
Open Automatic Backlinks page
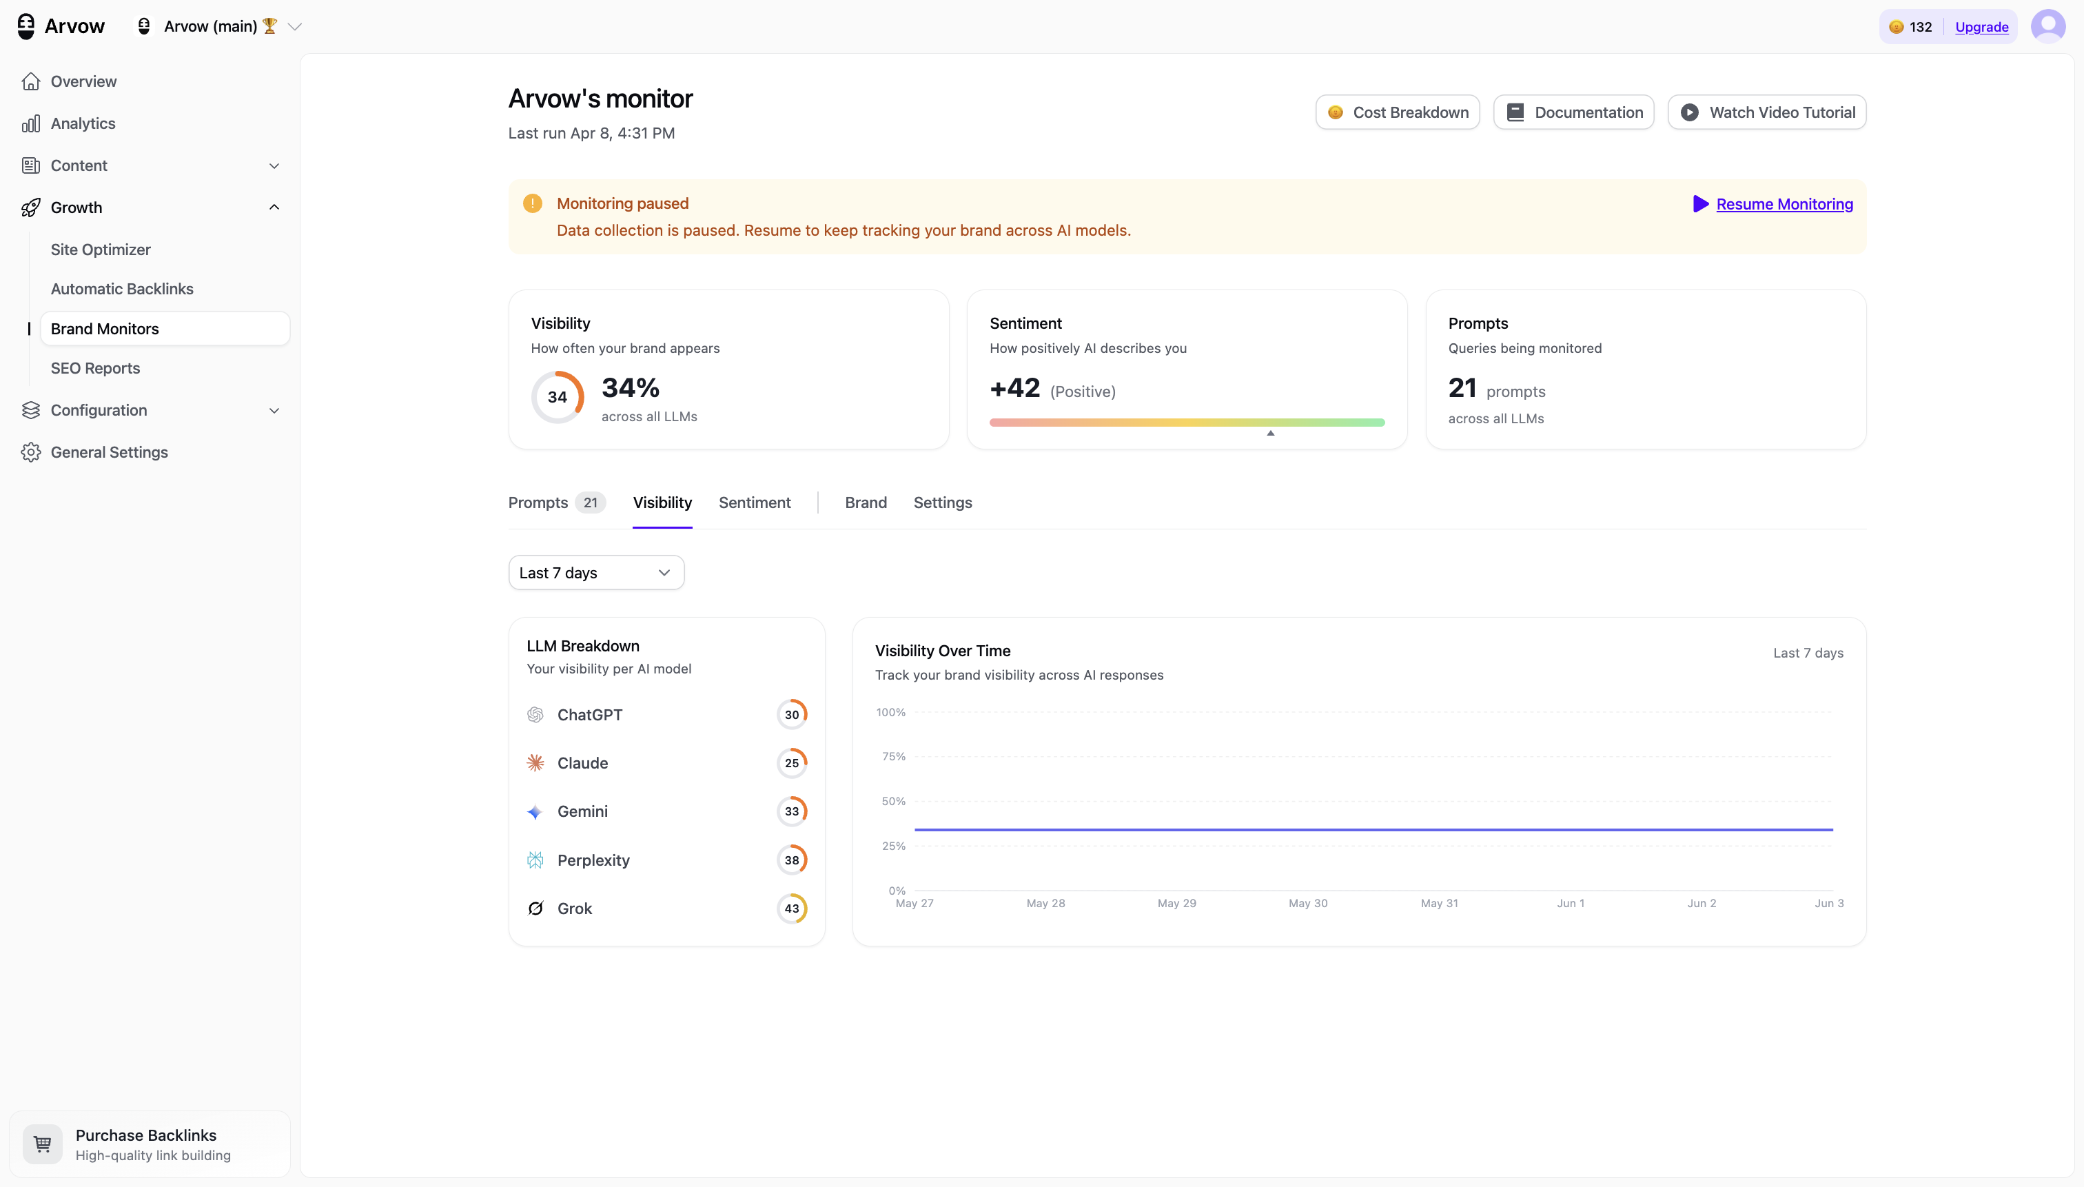coord(121,289)
